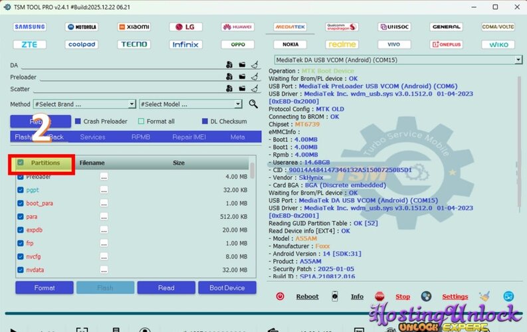Viewport: 527px width, 332px height.
Task: Select the Huawei brand logo
Action: [238, 27]
